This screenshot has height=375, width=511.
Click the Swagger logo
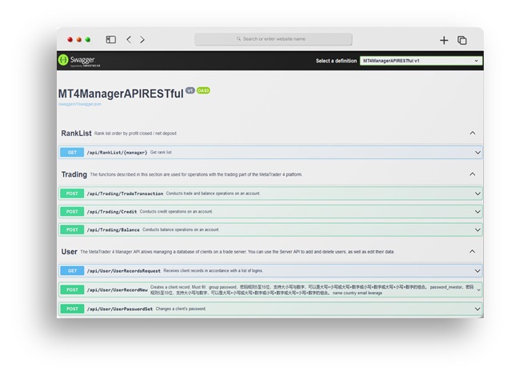point(79,60)
